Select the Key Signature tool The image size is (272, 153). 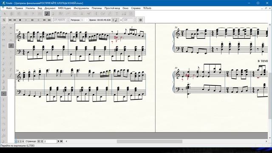[19, 14]
